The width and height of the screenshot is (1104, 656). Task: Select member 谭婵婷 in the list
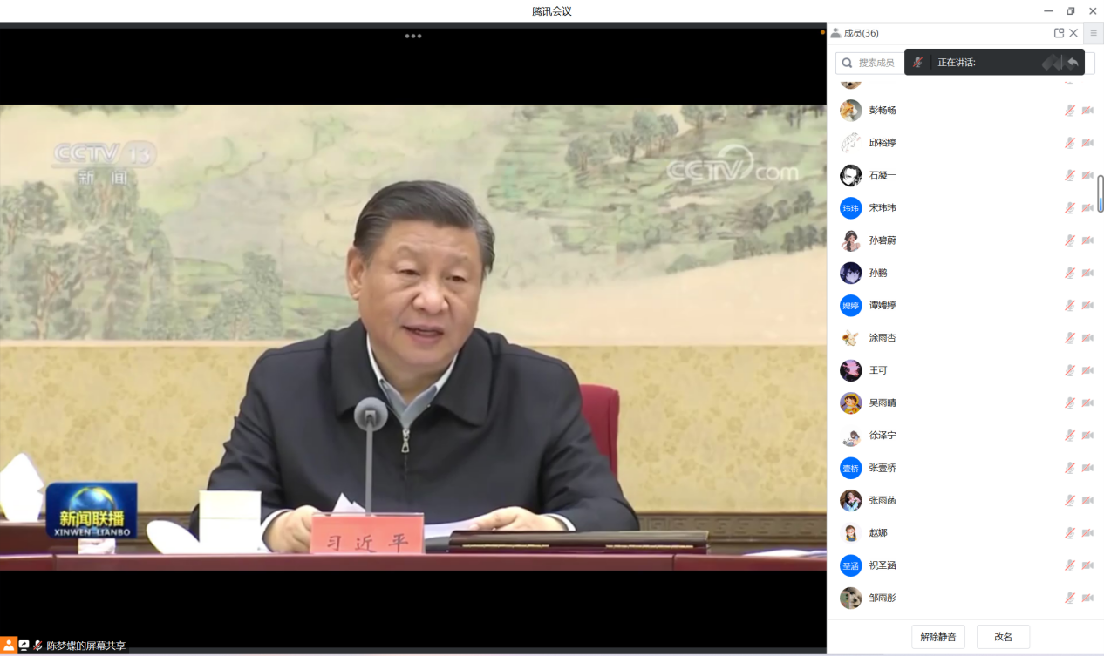point(883,306)
